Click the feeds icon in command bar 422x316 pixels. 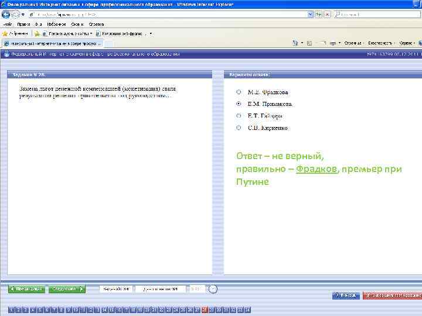[x=309, y=43]
